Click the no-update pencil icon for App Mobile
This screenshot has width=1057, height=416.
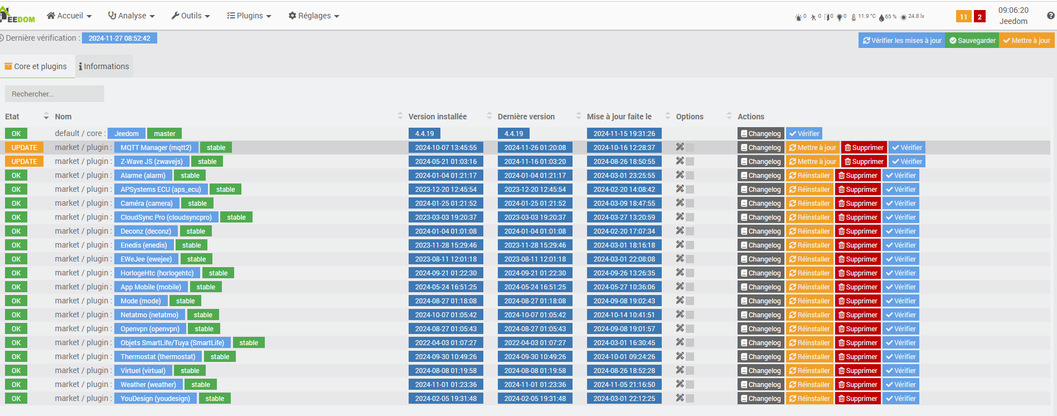(680, 287)
